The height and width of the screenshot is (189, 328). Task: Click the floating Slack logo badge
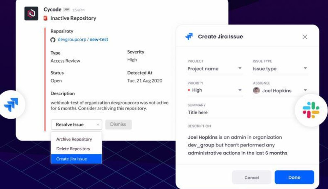311,110
